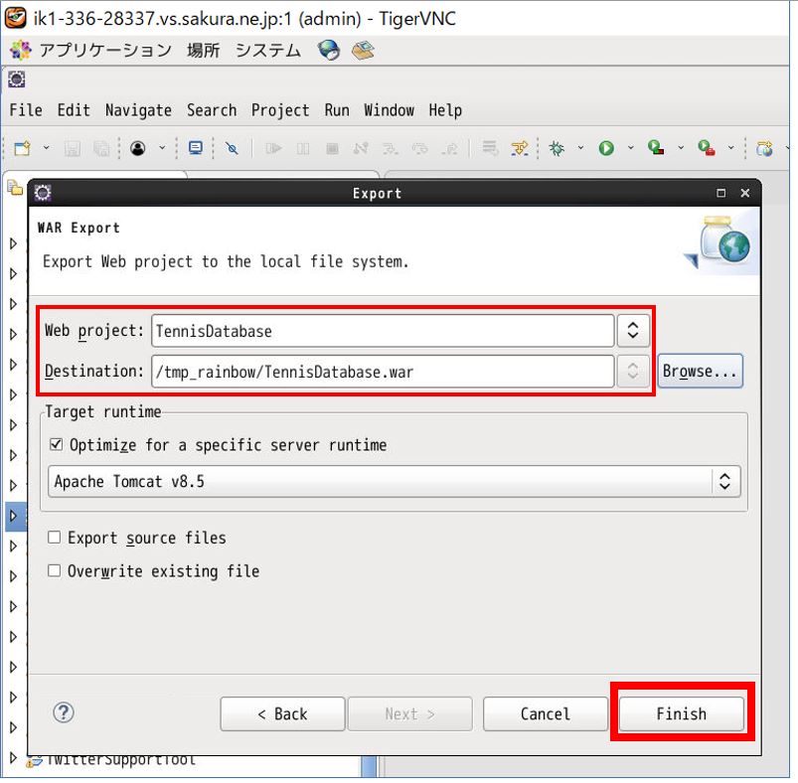Click the Package Explorer icon at left edge
798x783 pixels.
(x=15, y=188)
